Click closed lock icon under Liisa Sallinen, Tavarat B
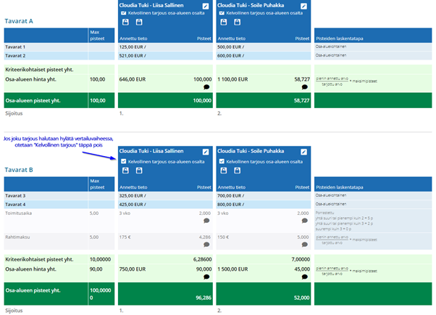The width and height of the screenshot is (436, 315). pos(139,171)
